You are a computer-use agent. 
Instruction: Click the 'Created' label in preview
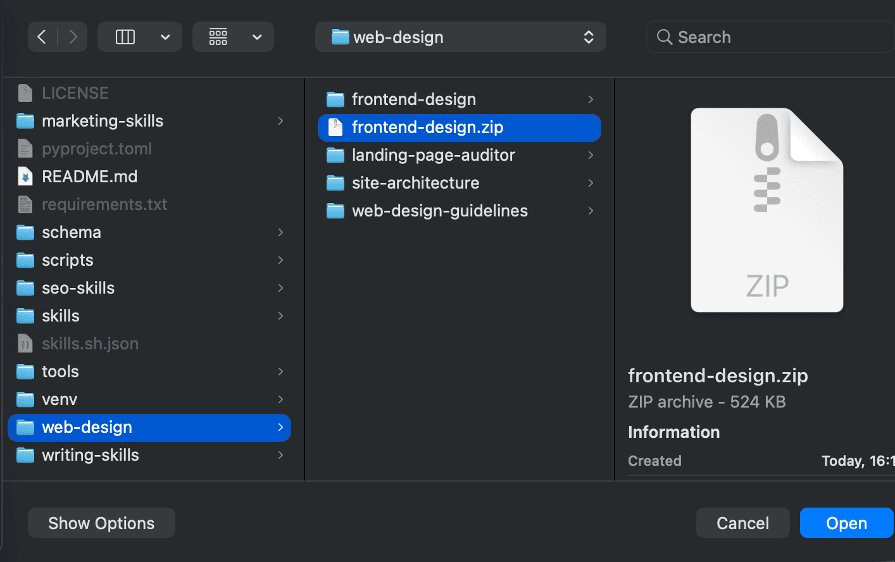654,461
